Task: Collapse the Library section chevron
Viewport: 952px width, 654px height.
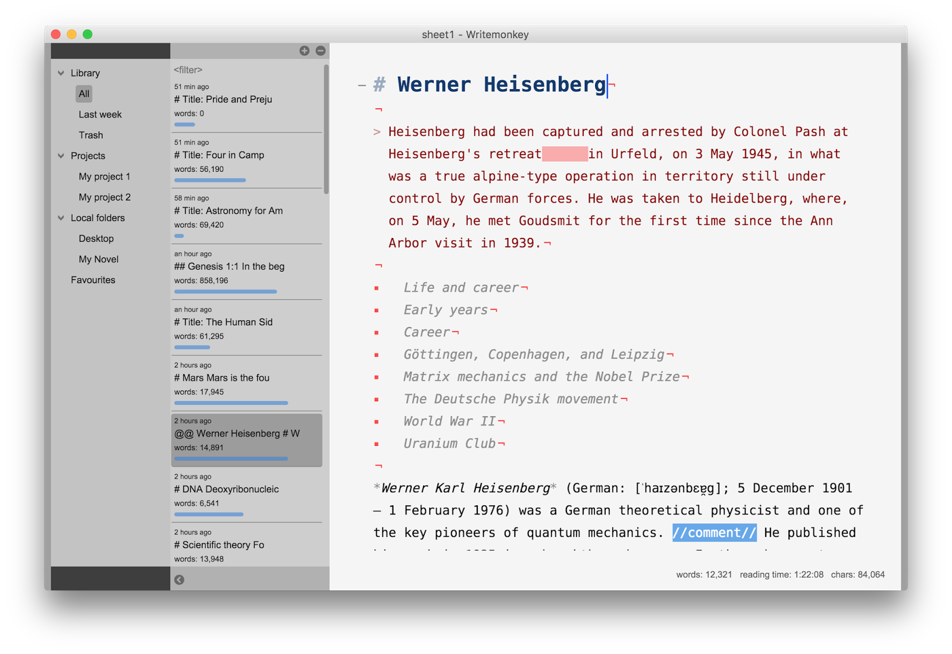Action: pos(61,73)
